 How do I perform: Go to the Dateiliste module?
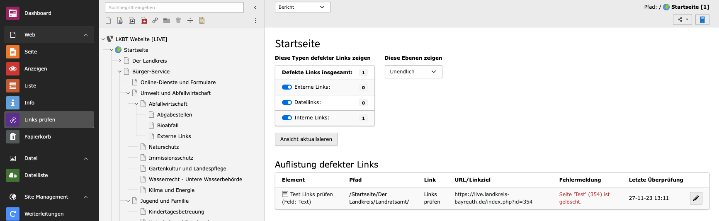[x=36, y=175]
